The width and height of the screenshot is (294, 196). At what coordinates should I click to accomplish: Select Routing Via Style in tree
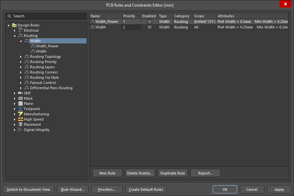(44, 77)
